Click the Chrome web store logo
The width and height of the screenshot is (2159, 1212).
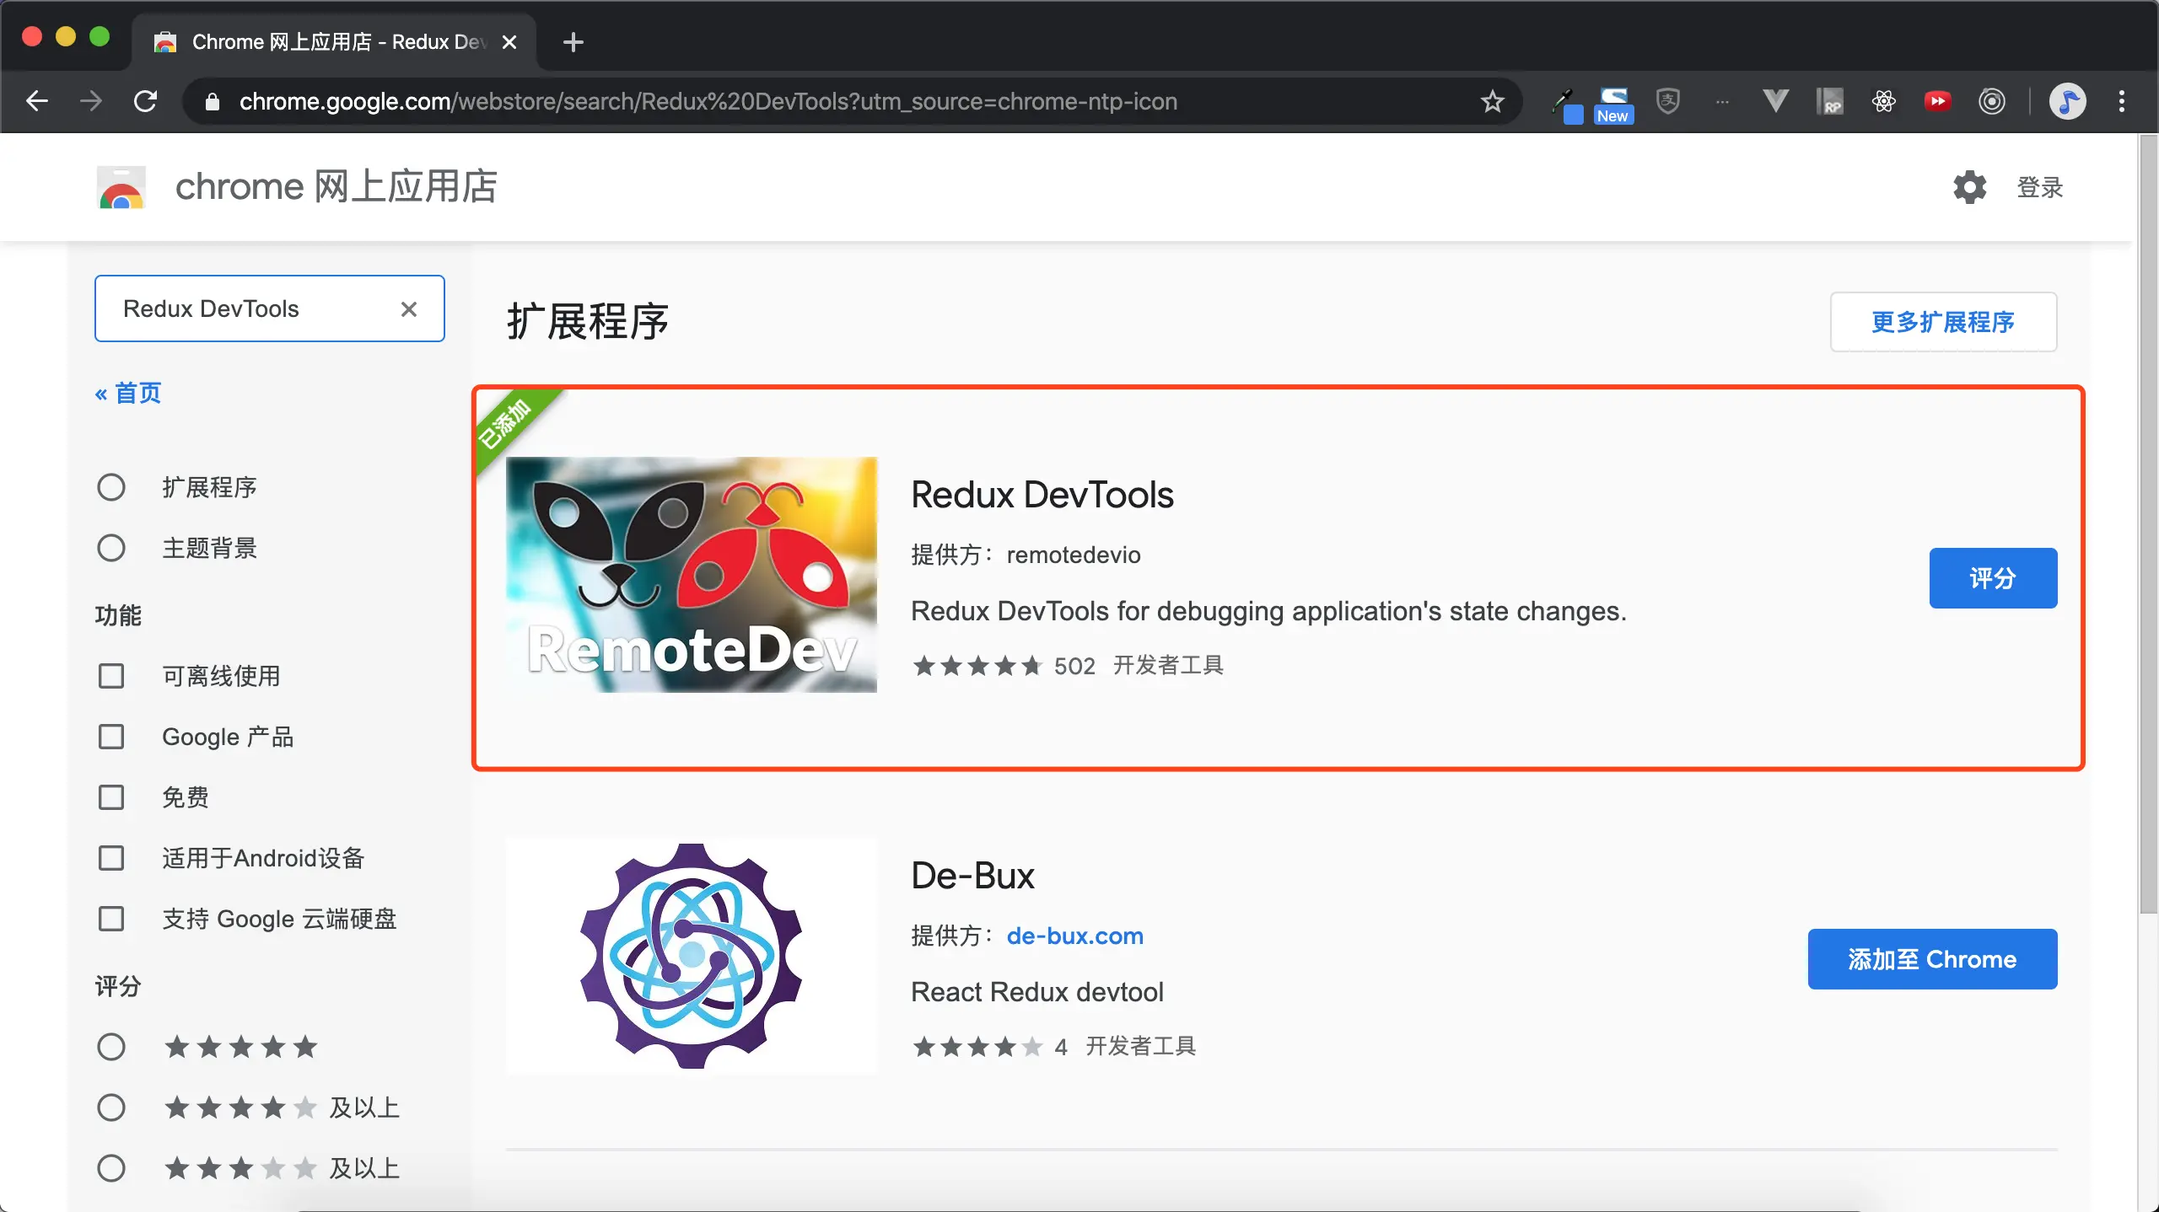[121, 187]
